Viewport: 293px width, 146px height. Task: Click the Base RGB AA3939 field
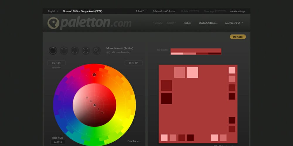pyautogui.click(x=58, y=142)
